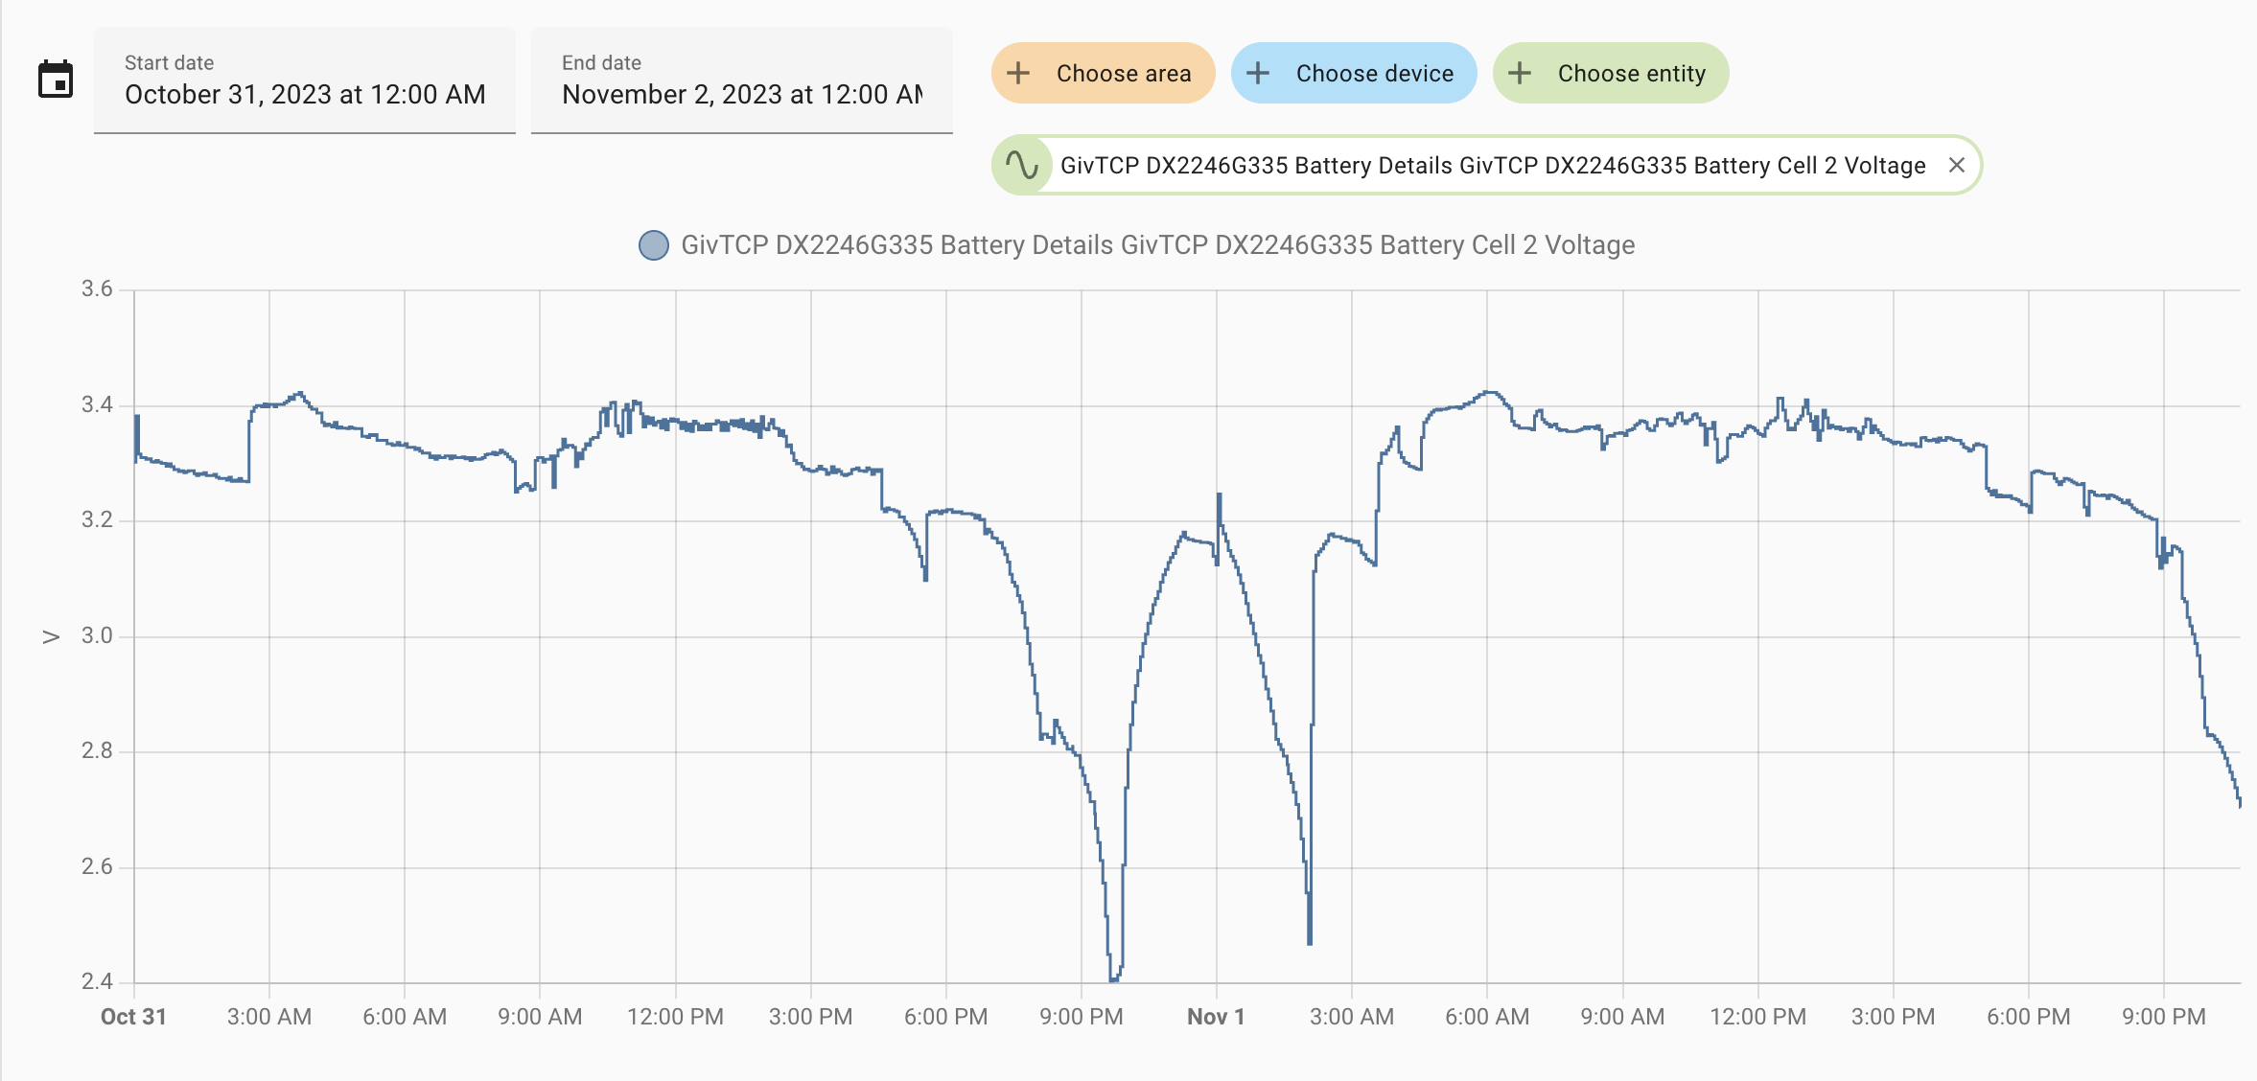This screenshot has width=2257, height=1081.
Task: Click the '6:00 AM' label right after Oct 31
Action: click(405, 1017)
